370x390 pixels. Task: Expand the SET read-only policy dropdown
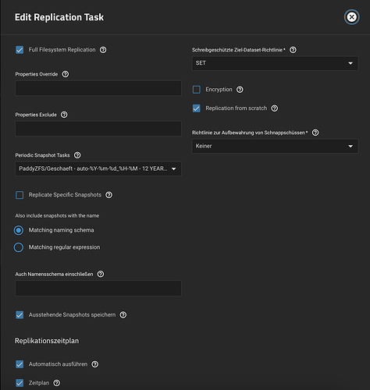[x=275, y=63]
